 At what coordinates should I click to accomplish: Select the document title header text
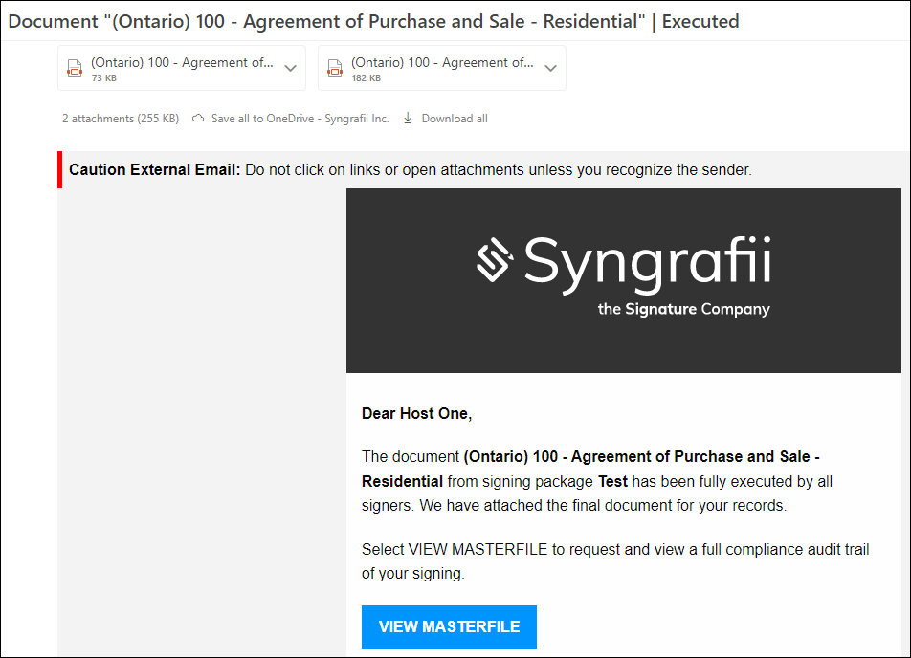[373, 21]
